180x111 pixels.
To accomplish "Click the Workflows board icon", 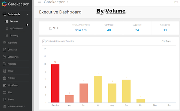I will point(4,85).
